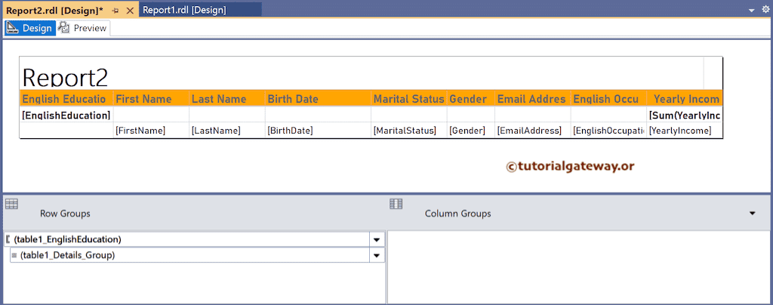Open dropdown for table1_Details_Group
Viewport: 773px width, 305px height.
click(377, 255)
